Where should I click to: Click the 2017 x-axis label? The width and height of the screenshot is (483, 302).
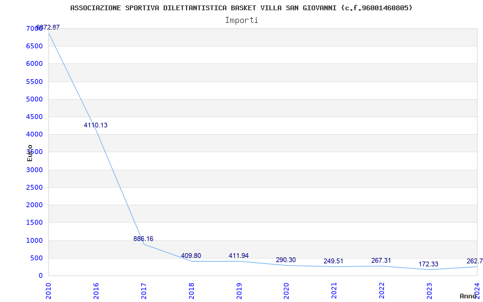[144, 291]
